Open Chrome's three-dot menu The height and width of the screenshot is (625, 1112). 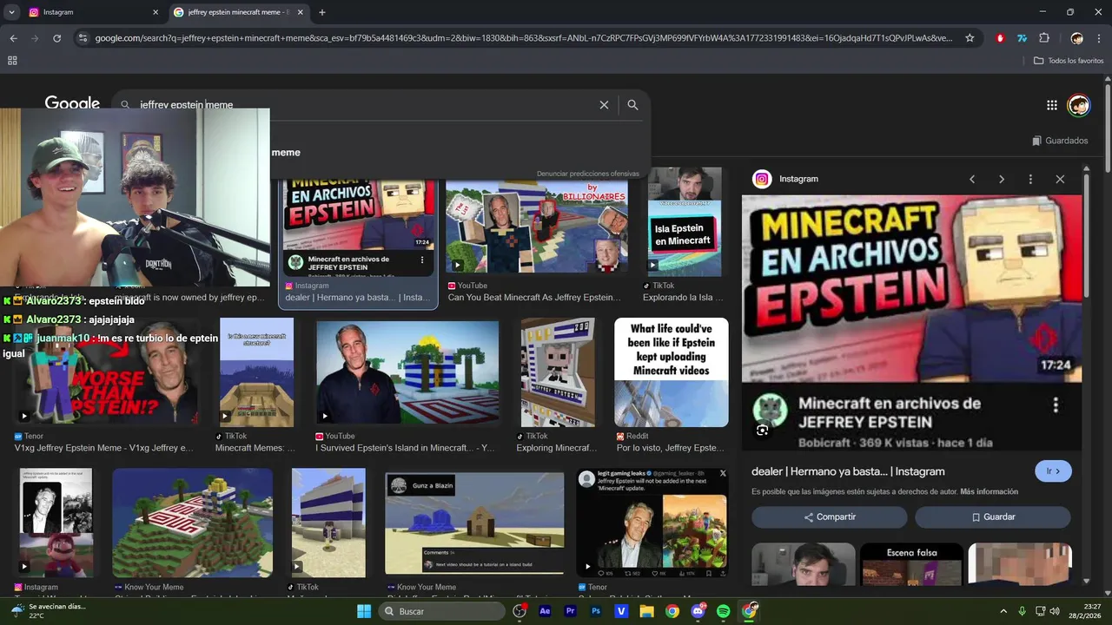[x=1100, y=38]
